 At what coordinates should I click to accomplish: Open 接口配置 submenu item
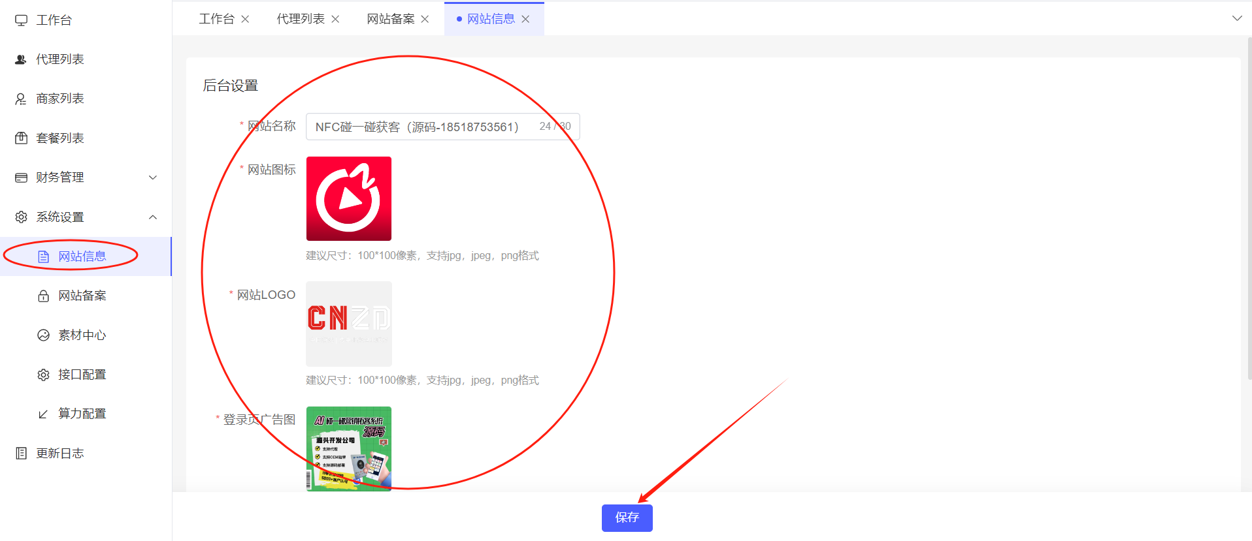[86, 375]
